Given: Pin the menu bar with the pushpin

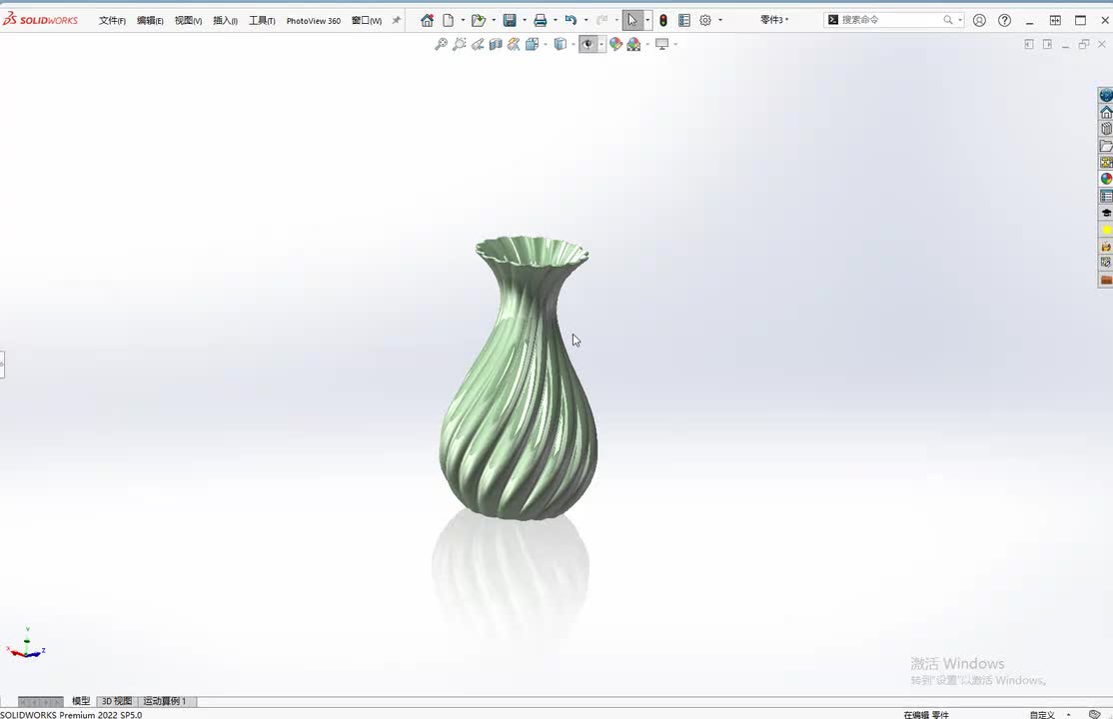Looking at the screenshot, I should coord(396,21).
